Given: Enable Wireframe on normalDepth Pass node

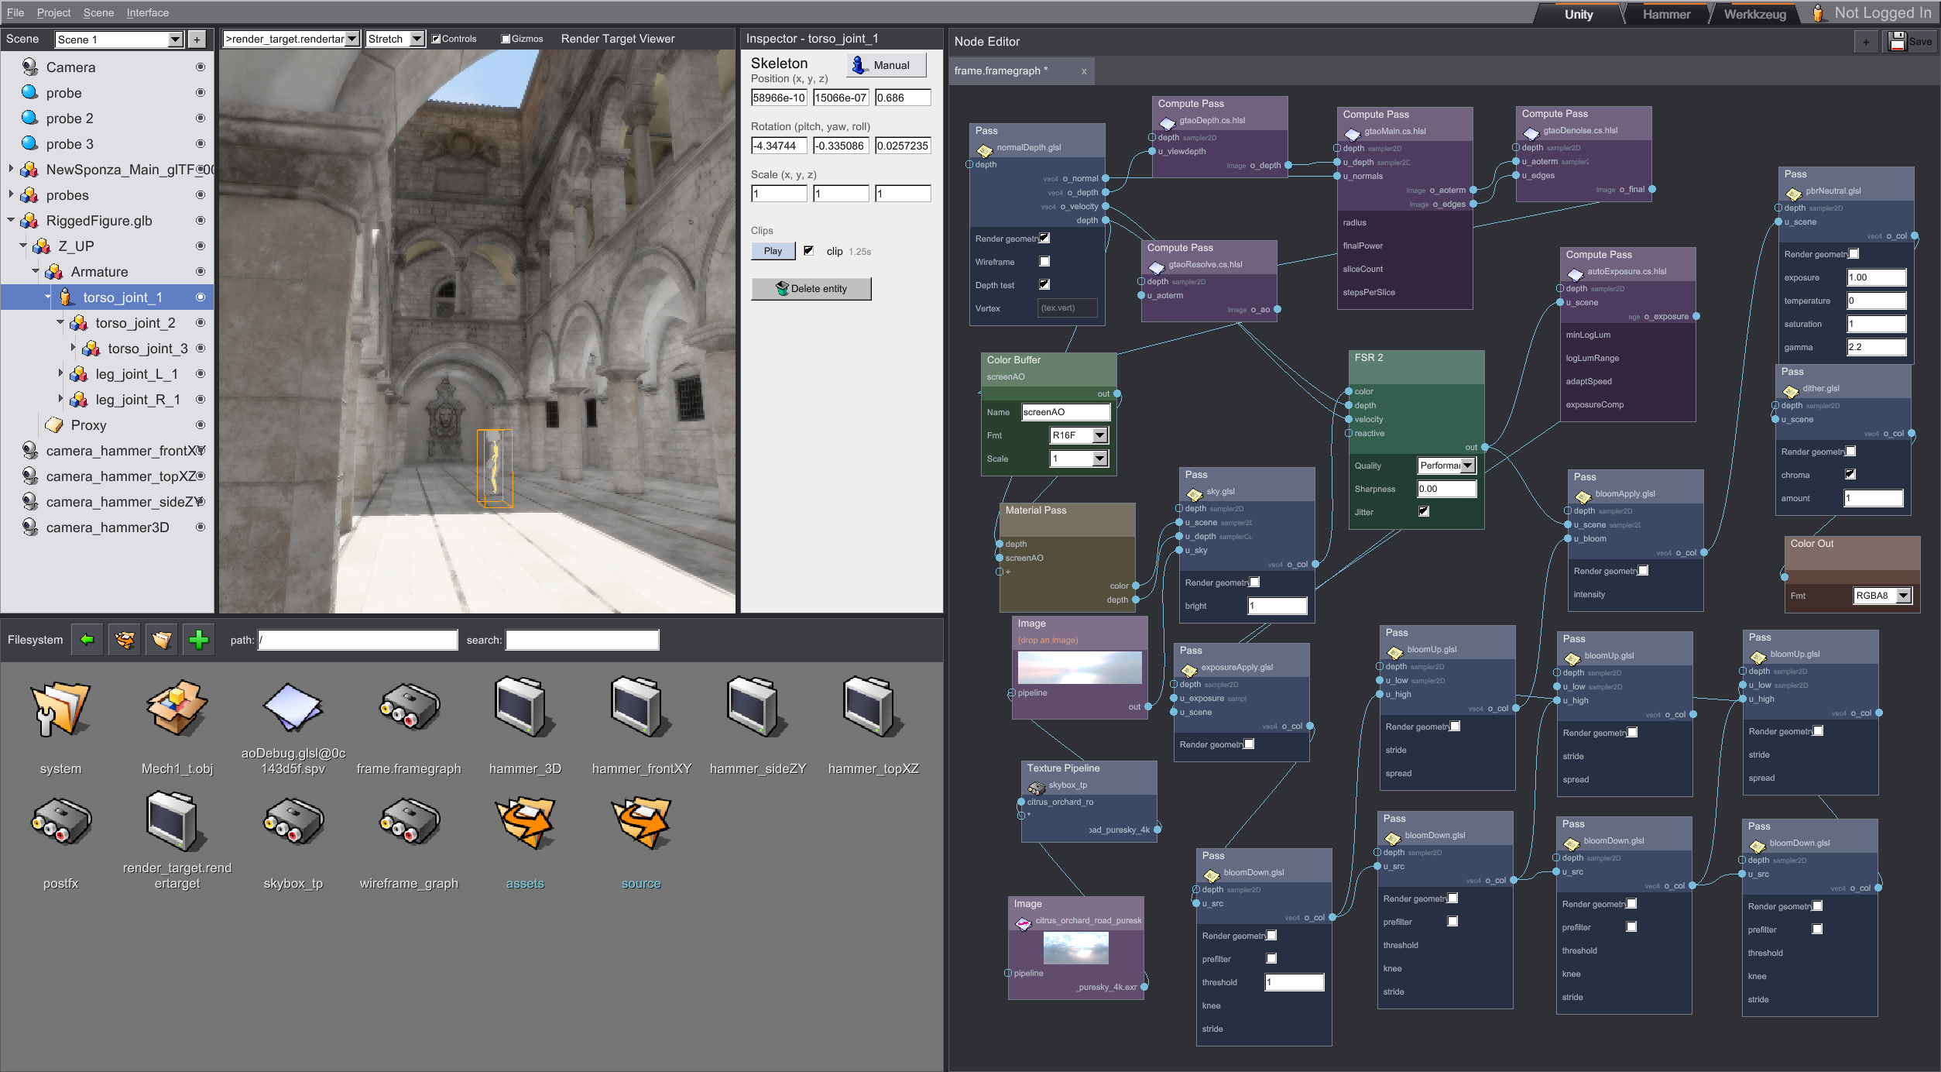Looking at the screenshot, I should pyautogui.click(x=1044, y=262).
